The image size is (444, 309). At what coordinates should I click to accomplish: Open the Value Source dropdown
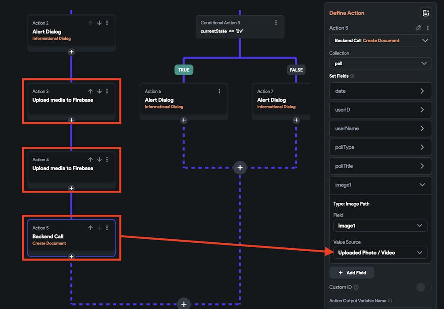click(x=381, y=253)
